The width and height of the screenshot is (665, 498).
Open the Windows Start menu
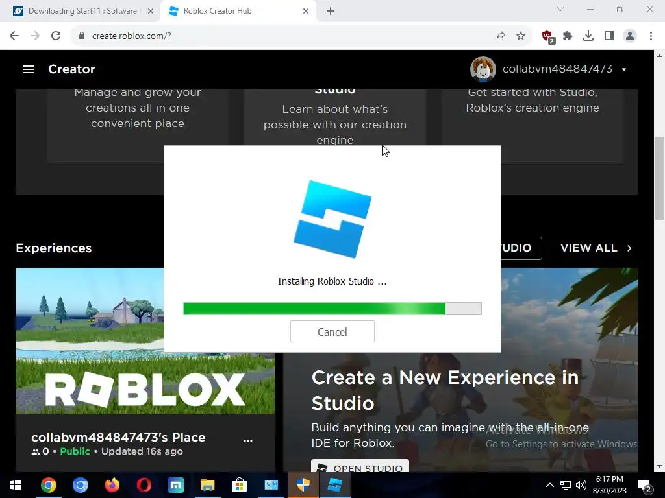pyautogui.click(x=16, y=485)
